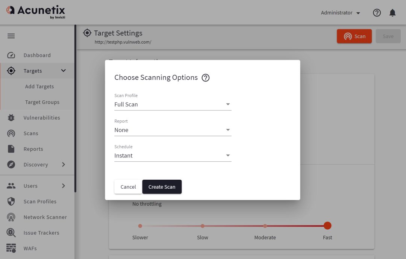Click the Target Settings header icon
The width and height of the screenshot is (406, 259).
click(87, 33)
